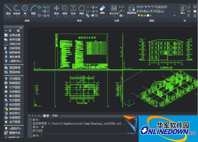Switch to the 布局1 layout tab
This screenshot has height=142, width=198.
coord(55,116)
